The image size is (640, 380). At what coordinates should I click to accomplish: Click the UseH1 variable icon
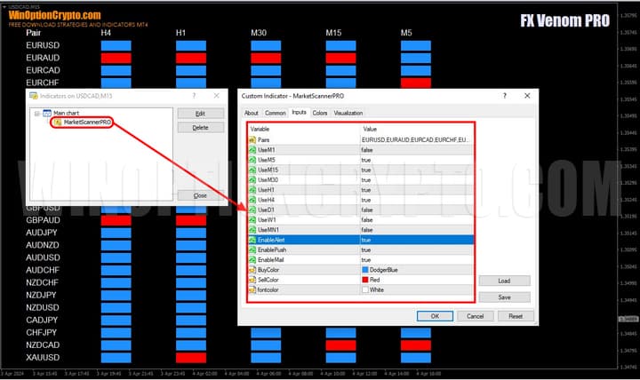[252, 190]
